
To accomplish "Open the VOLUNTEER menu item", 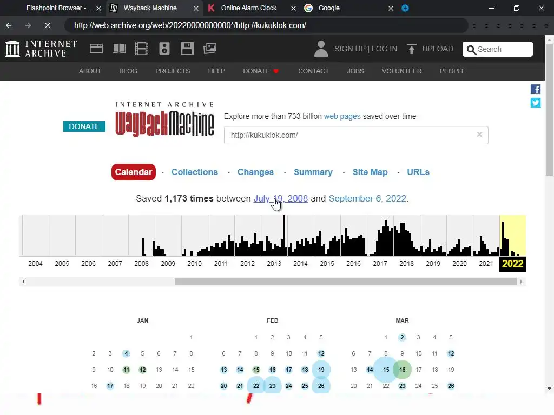I will [x=402, y=71].
